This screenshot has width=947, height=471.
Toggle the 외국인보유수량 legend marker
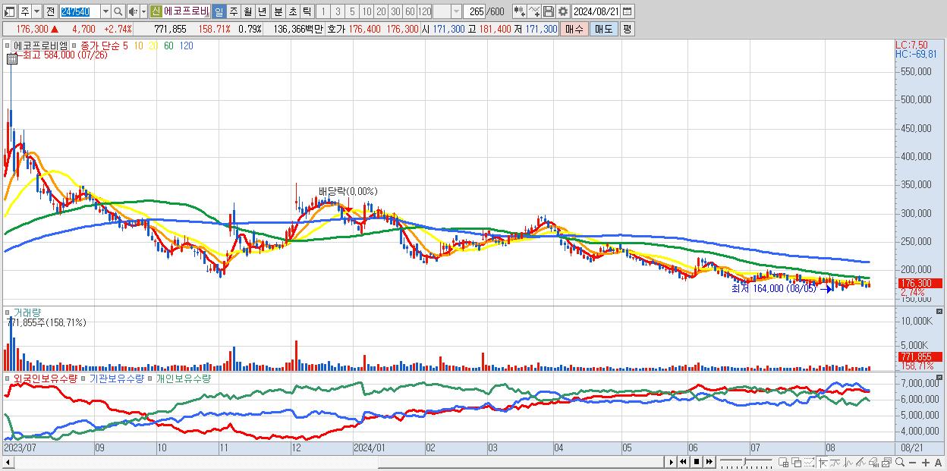[x=8, y=378]
